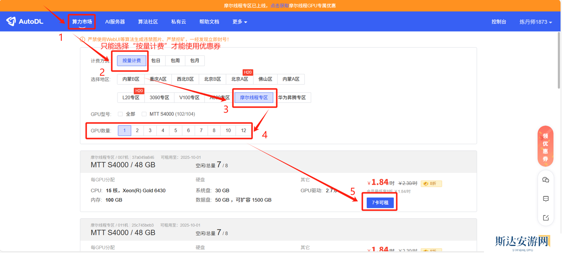Screen dimensions: 562x253
Task: Check the MTT S4000 GPU model checkbox
Action: [144, 114]
